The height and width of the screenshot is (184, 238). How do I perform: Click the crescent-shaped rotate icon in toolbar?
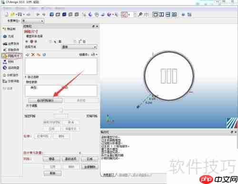(x=90, y=15)
